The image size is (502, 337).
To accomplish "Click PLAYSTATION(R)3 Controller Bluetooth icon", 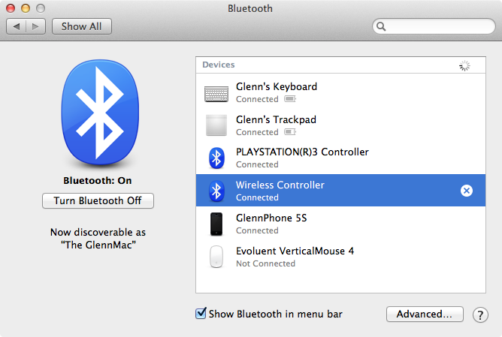I will (x=216, y=158).
